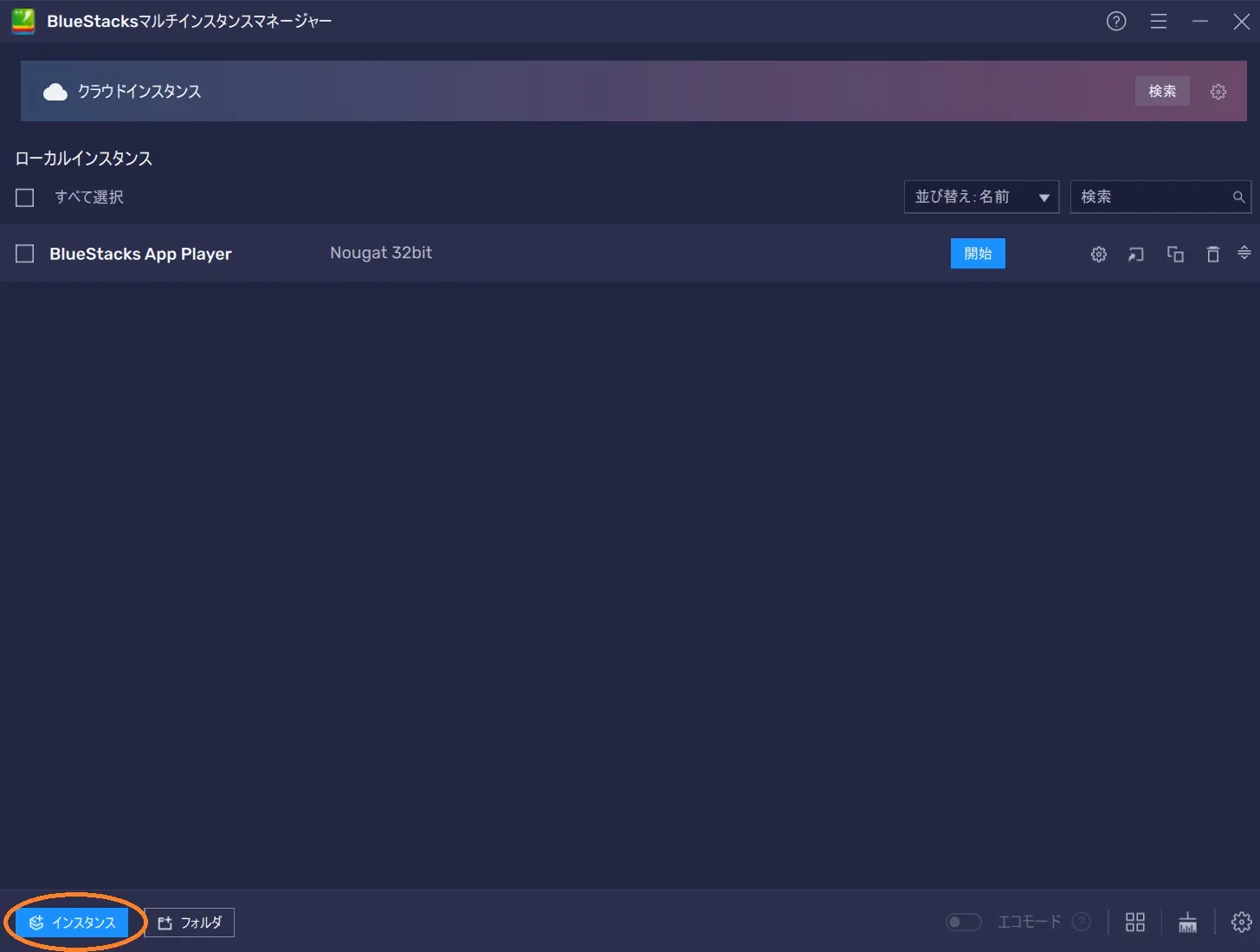Clone the BlueStacks App Player instance
Screen dimensions: 1260x952
pos(1175,254)
